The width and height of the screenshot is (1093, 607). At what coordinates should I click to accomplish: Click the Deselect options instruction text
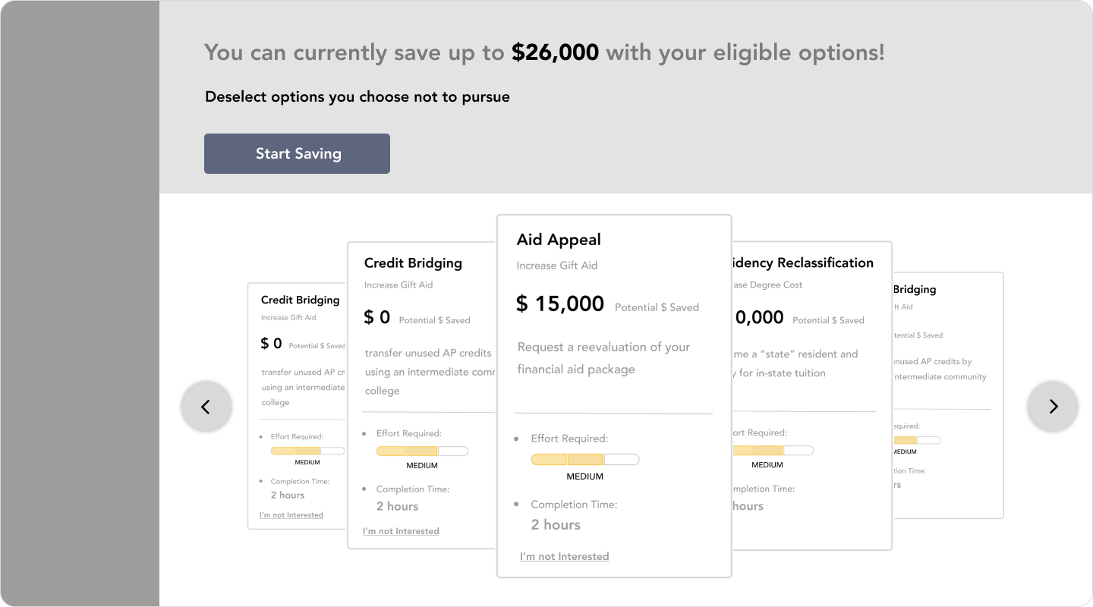pos(358,96)
